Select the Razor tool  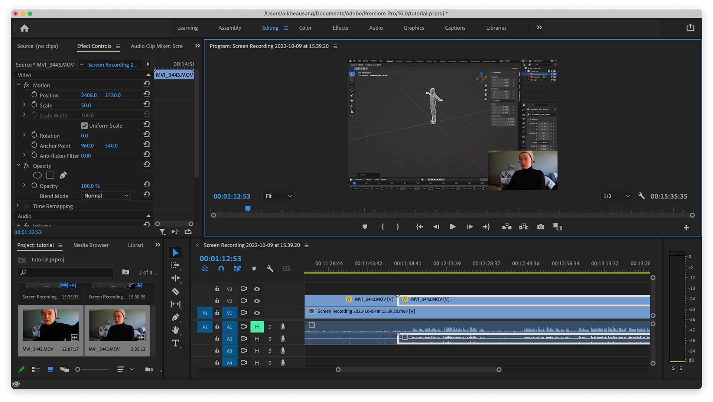(x=176, y=291)
